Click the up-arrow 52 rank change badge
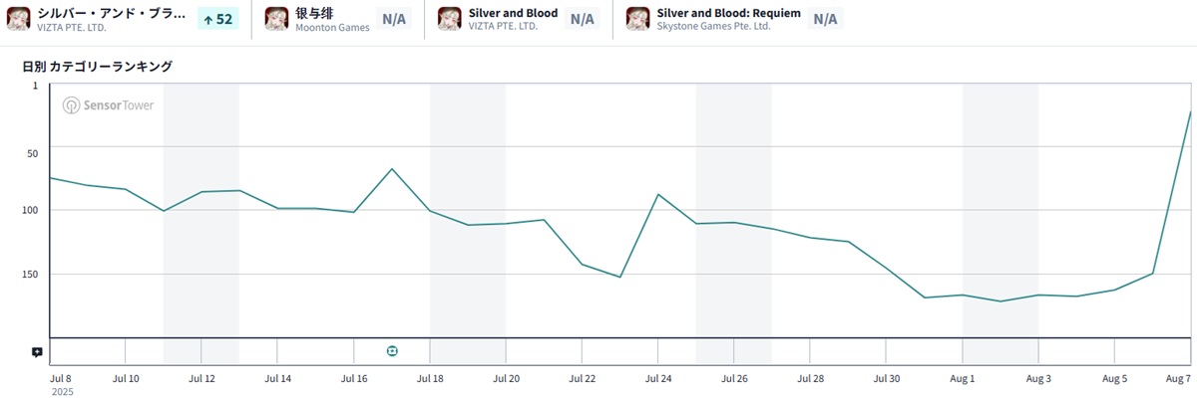Image resolution: width=1197 pixels, height=399 pixels. (x=218, y=19)
